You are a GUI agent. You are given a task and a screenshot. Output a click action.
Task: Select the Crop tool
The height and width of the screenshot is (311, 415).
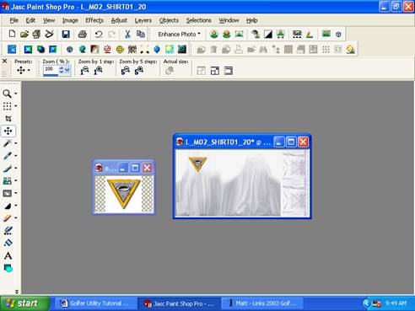pos(8,118)
